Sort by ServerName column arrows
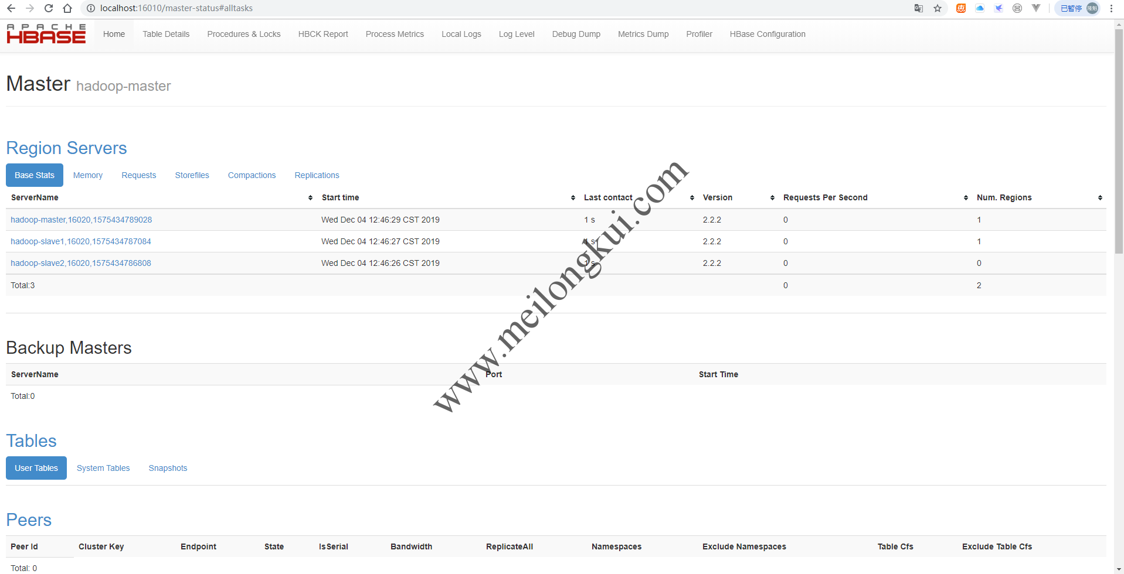Viewport: 1124px width, 574px height. tap(310, 198)
